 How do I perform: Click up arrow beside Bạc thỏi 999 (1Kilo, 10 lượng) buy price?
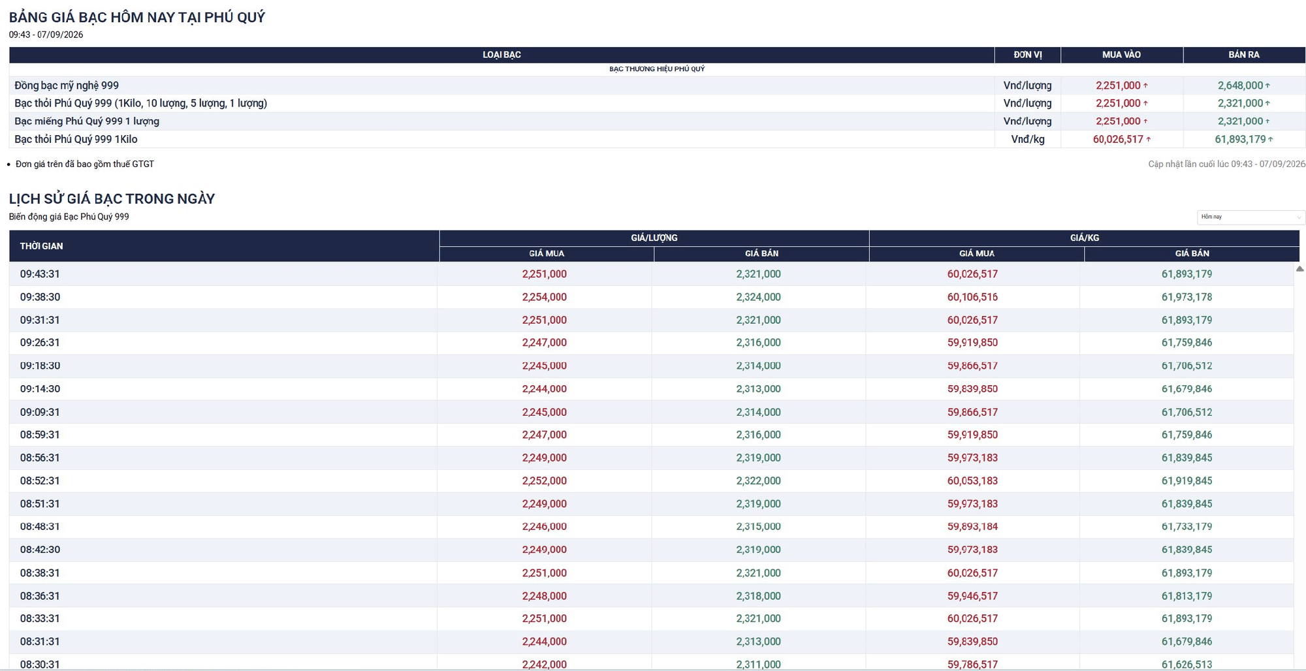tap(1145, 103)
